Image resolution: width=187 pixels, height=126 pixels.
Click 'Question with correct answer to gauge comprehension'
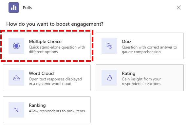click(x=149, y=49)
